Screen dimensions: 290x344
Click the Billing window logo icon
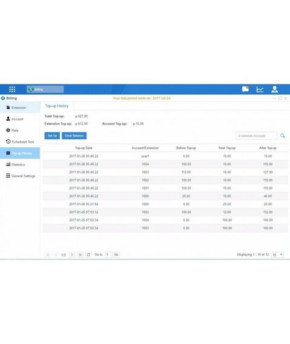pyautogui.click(x=3, y=98)
